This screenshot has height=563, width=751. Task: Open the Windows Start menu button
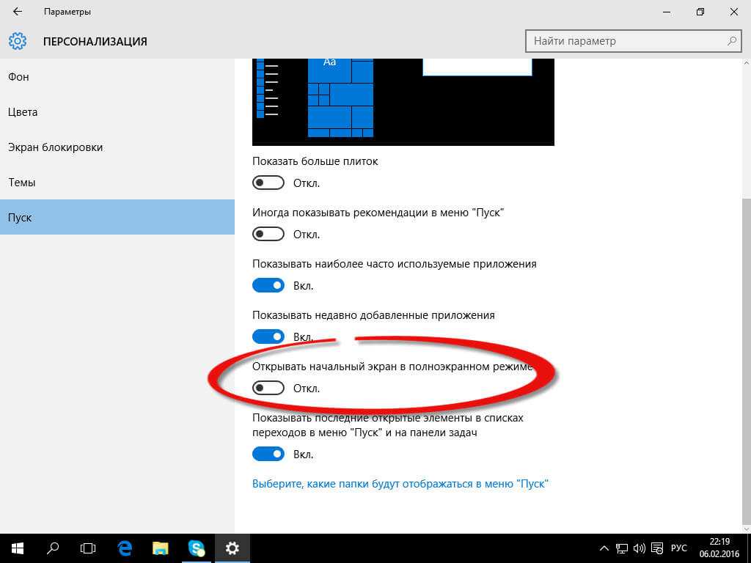[17, 548]
